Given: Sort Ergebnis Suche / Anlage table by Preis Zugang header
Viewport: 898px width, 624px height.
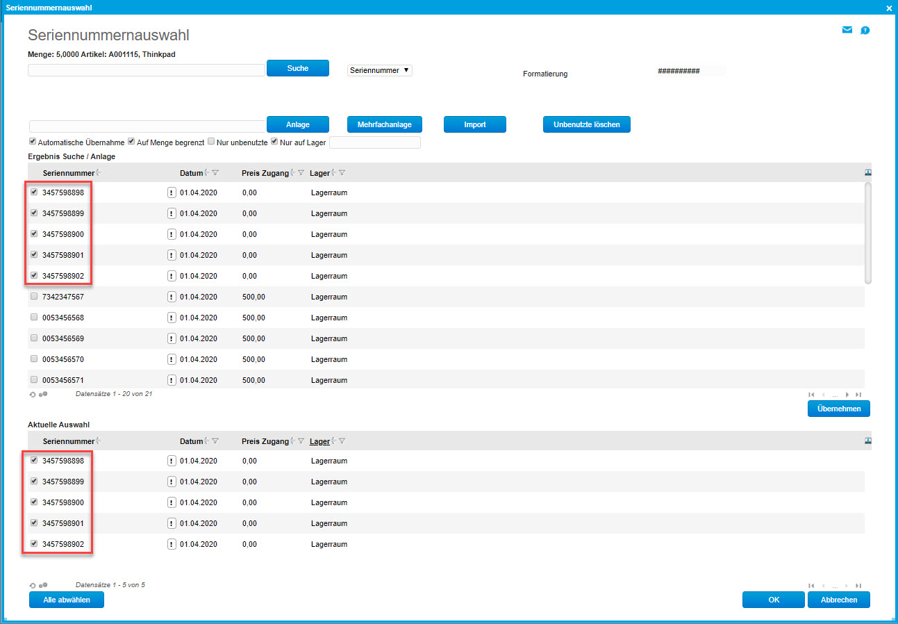Looking at the screenshot, I should [265, 173].
